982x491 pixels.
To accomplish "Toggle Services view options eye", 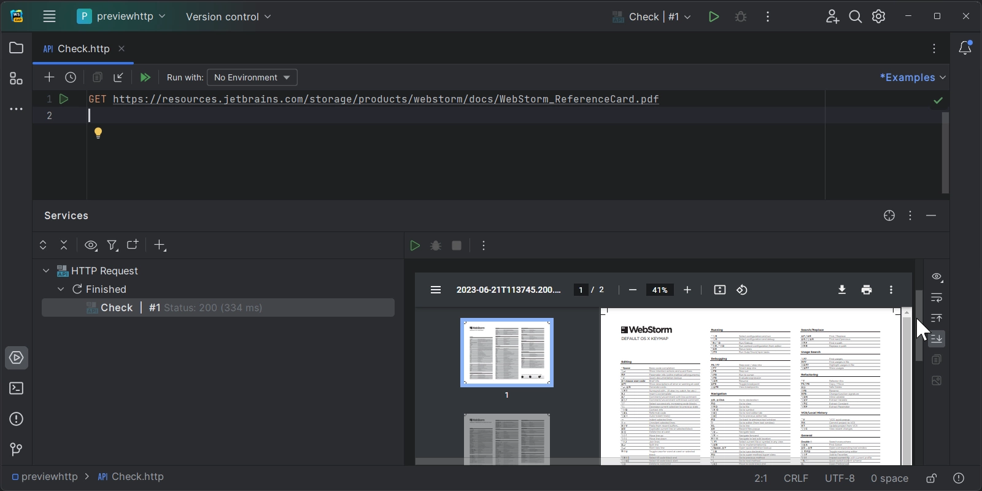I will pyautogui.click(x=91, y=245).
